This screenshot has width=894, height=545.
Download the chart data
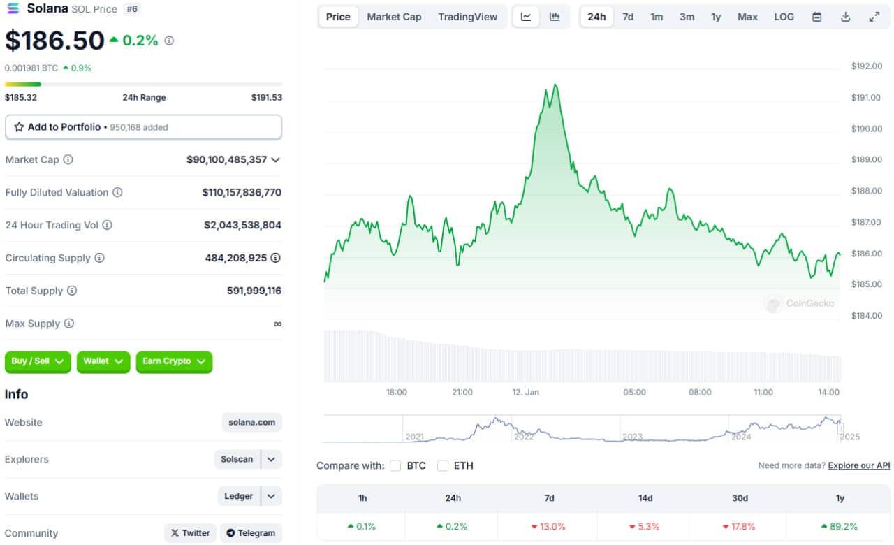(845, 17)
